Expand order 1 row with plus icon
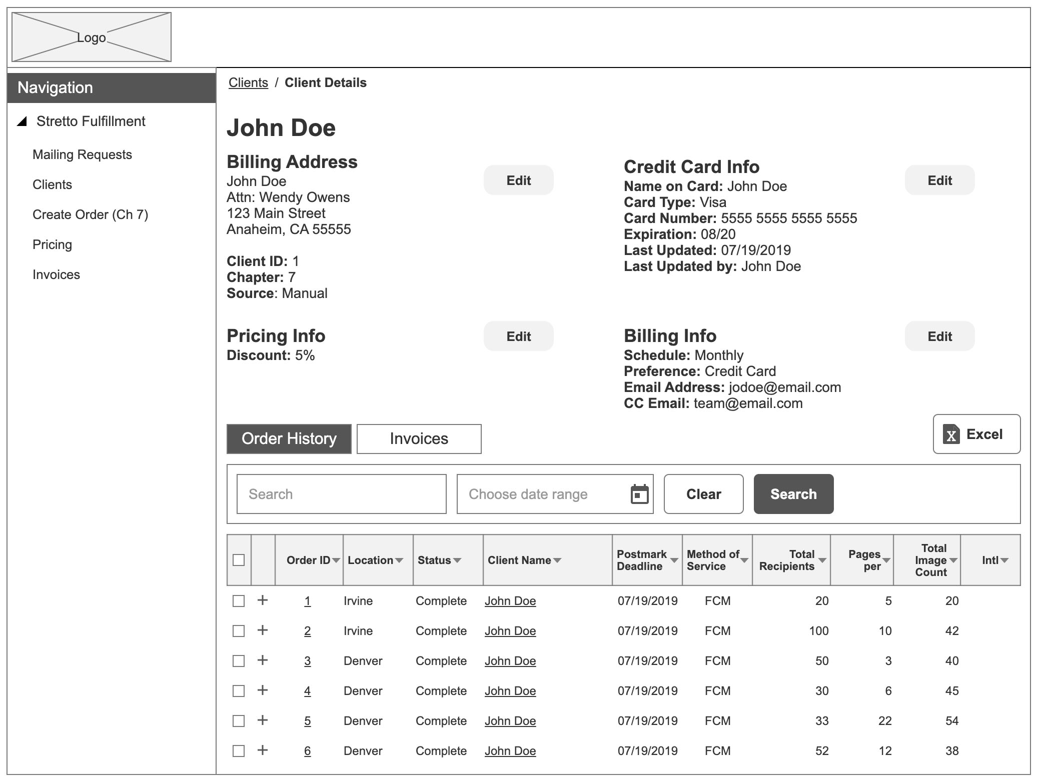This screenshot has height=783, width=1038. (263, 600)
